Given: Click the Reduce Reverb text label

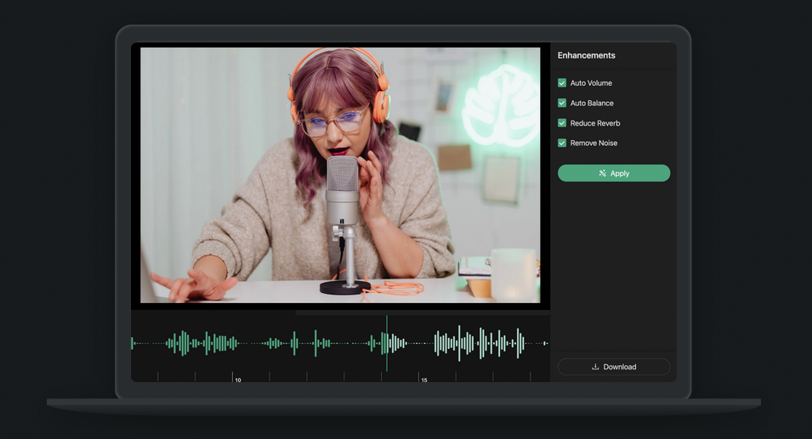Looking at the screenshot, I should point(595,123).
